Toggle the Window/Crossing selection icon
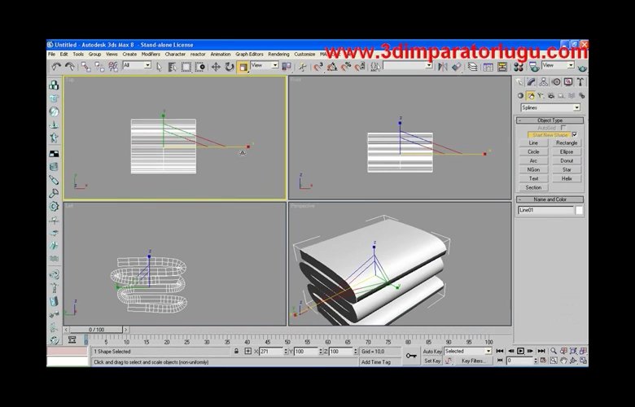The width and height of the screenshot is (635, 407). [x=199, y=67]
